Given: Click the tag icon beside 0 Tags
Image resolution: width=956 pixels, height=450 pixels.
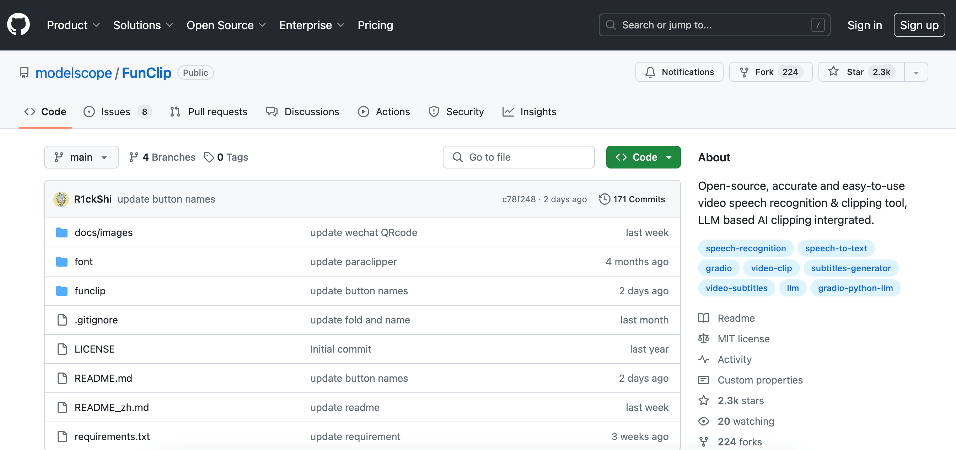Looking at the screenshot, I should coord(209,157).
